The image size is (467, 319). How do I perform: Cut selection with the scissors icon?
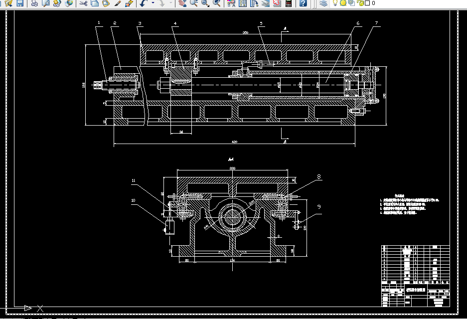click(x=84, y=3)
